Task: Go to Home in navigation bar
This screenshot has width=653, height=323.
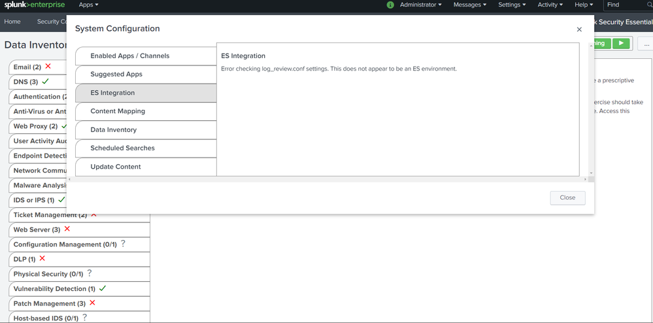Action: tap(12, 22)
